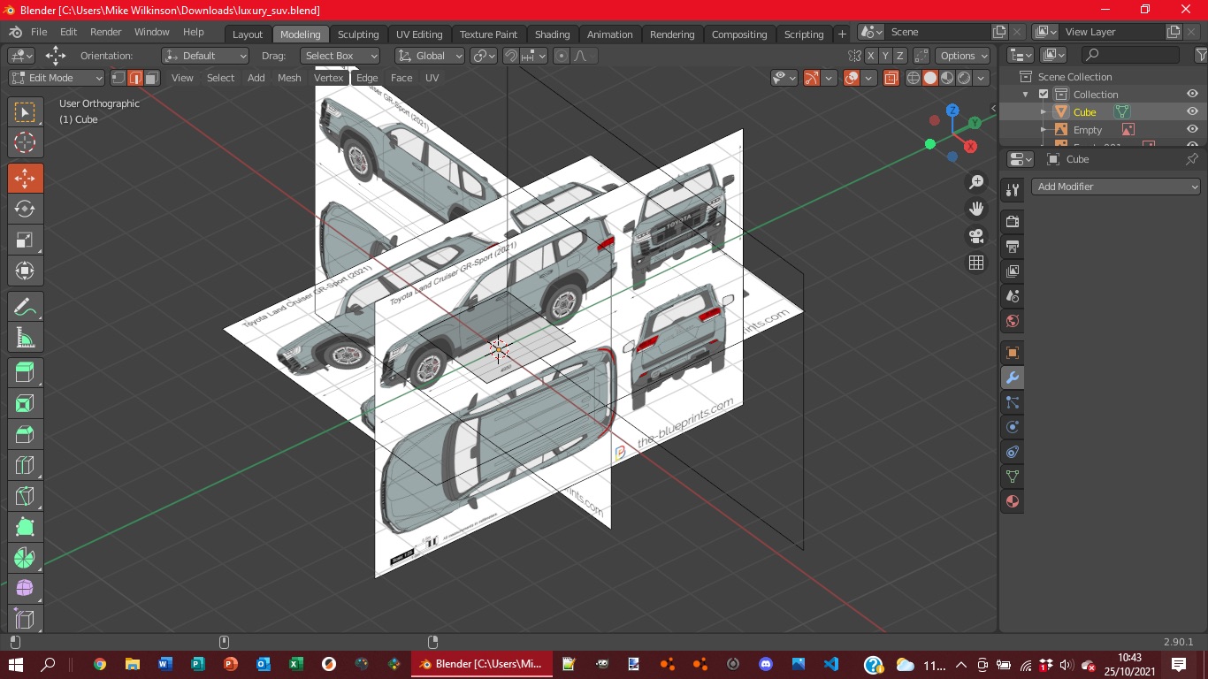This screenshot has width=1208, height=679.
Task: Click the green Y axis gizmo ball
Action: click(x=975, y=123)
